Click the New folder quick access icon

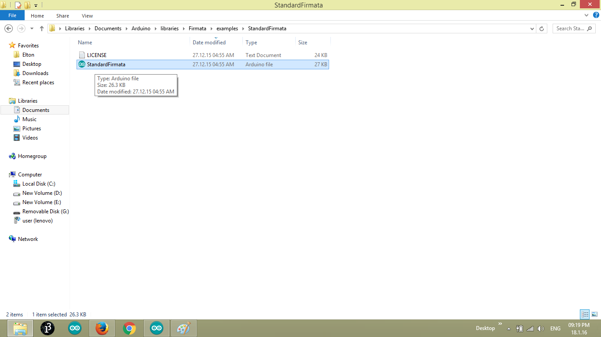tap(27, 5)
